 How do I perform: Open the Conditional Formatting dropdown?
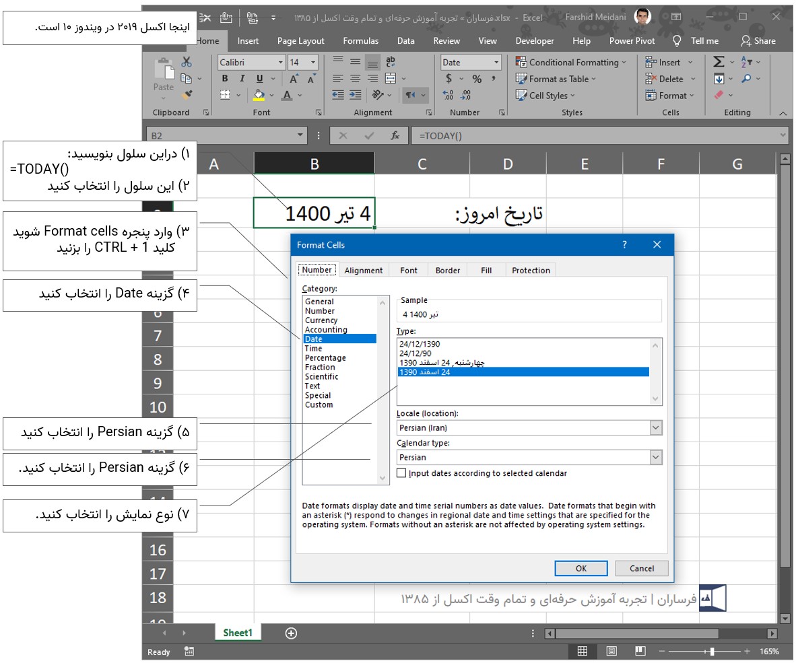pos(570,63)
